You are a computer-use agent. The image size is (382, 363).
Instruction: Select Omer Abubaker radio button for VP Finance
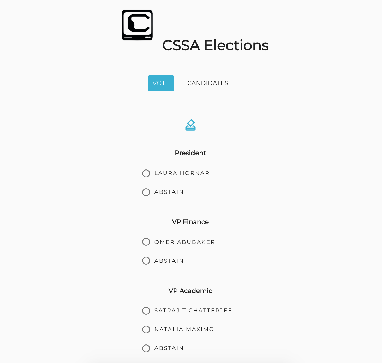[146, 242]
